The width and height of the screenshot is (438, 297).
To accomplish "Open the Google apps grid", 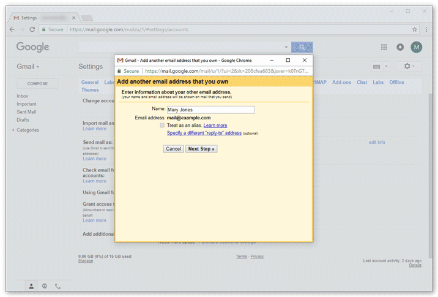I will (384, 47).
